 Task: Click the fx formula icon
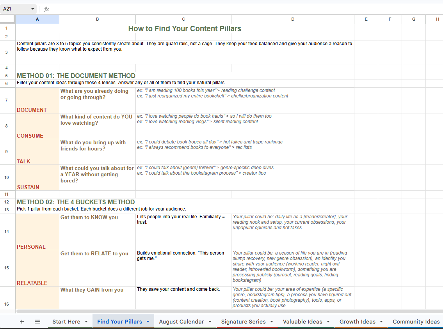pyautogui.click(x=46, y=9)
